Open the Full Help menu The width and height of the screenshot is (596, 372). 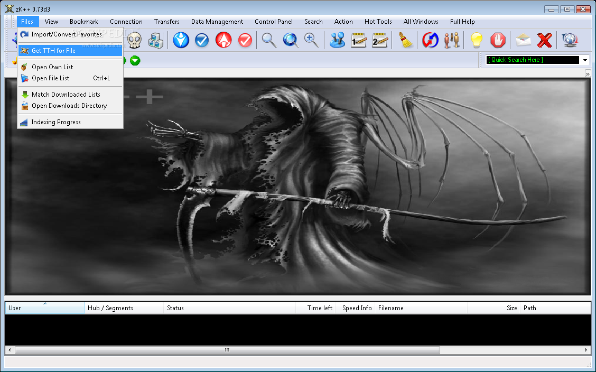pyautogui.click(x=462, y=22)
